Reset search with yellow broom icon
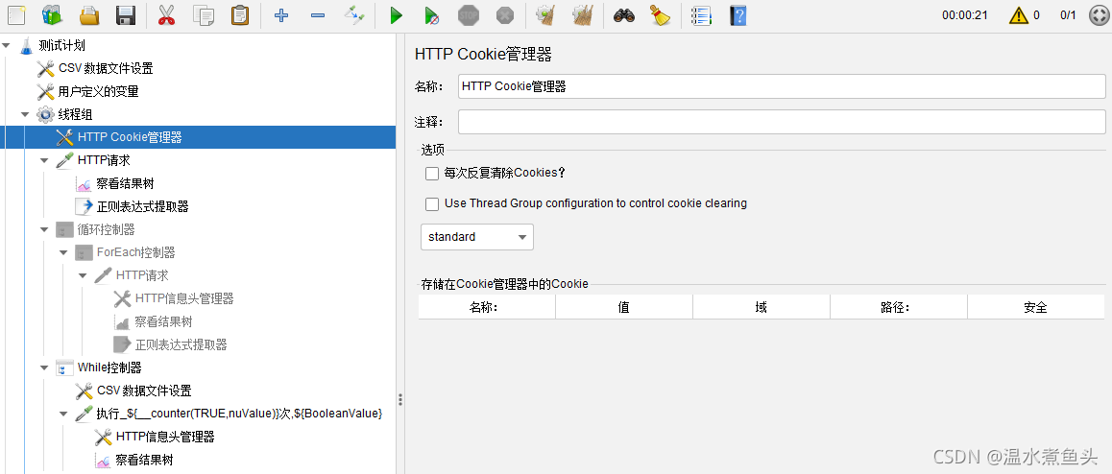Image resolution: width=1112 pixels, height=474 pixels. coord(661,14)
